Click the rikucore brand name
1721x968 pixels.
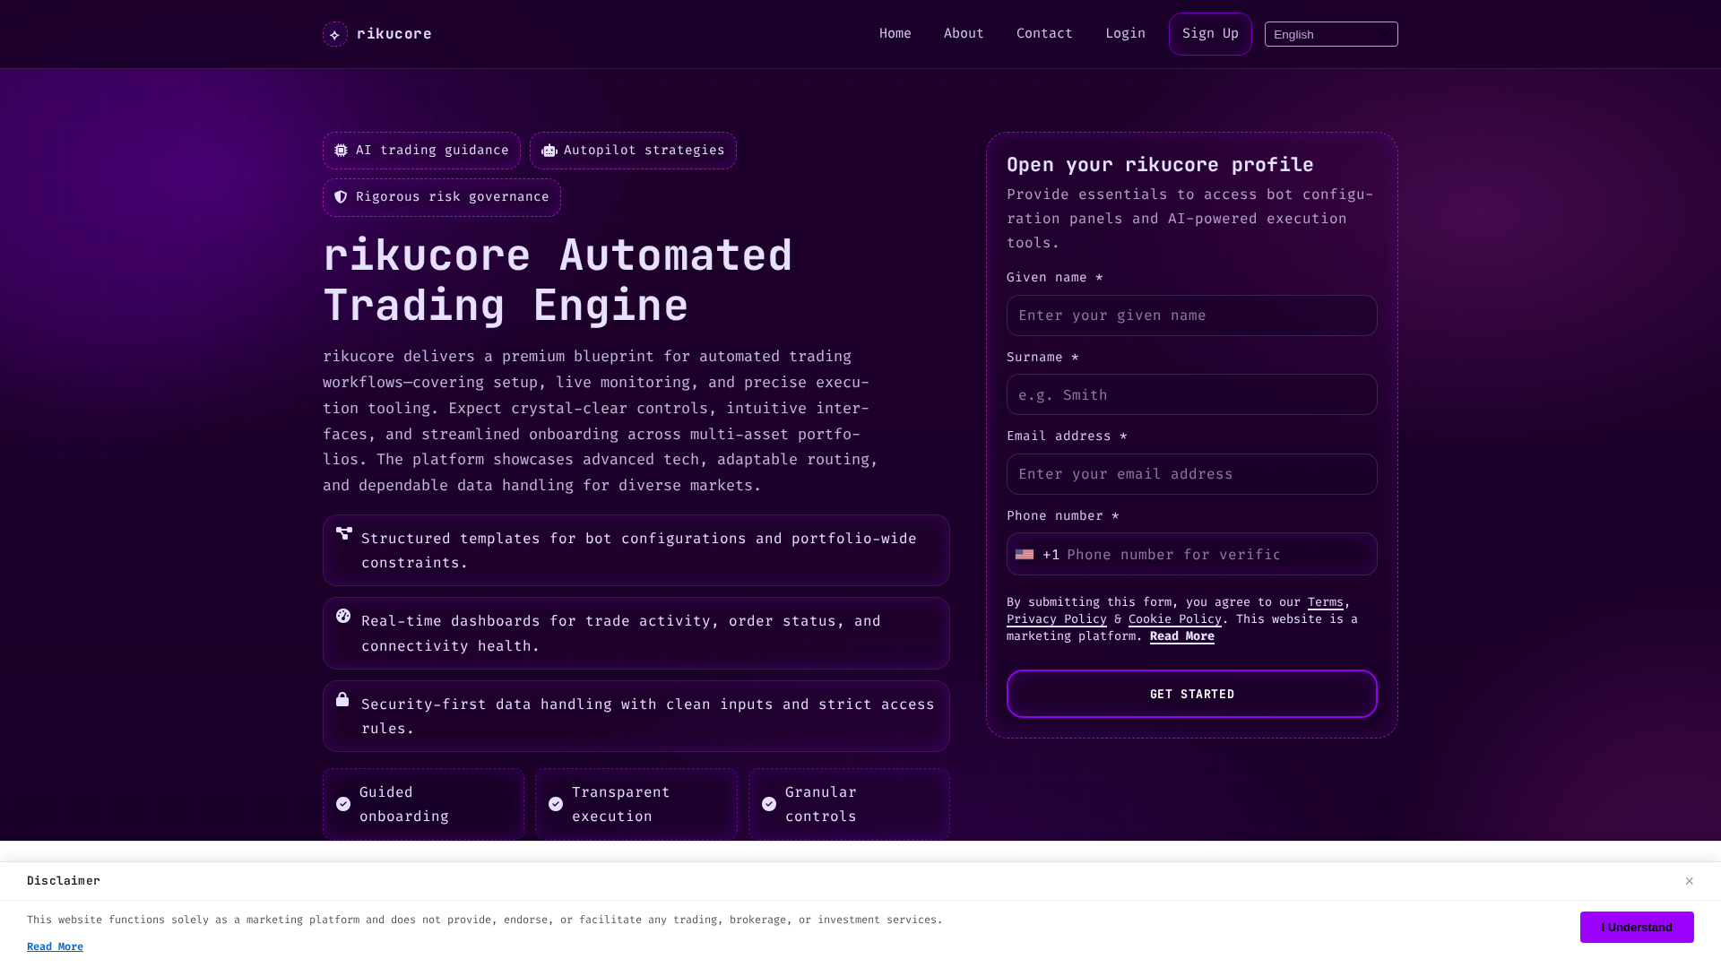(x=394, y=34)
